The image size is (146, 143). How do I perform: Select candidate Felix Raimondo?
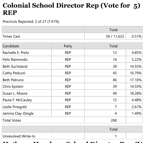tap(15, 59)
